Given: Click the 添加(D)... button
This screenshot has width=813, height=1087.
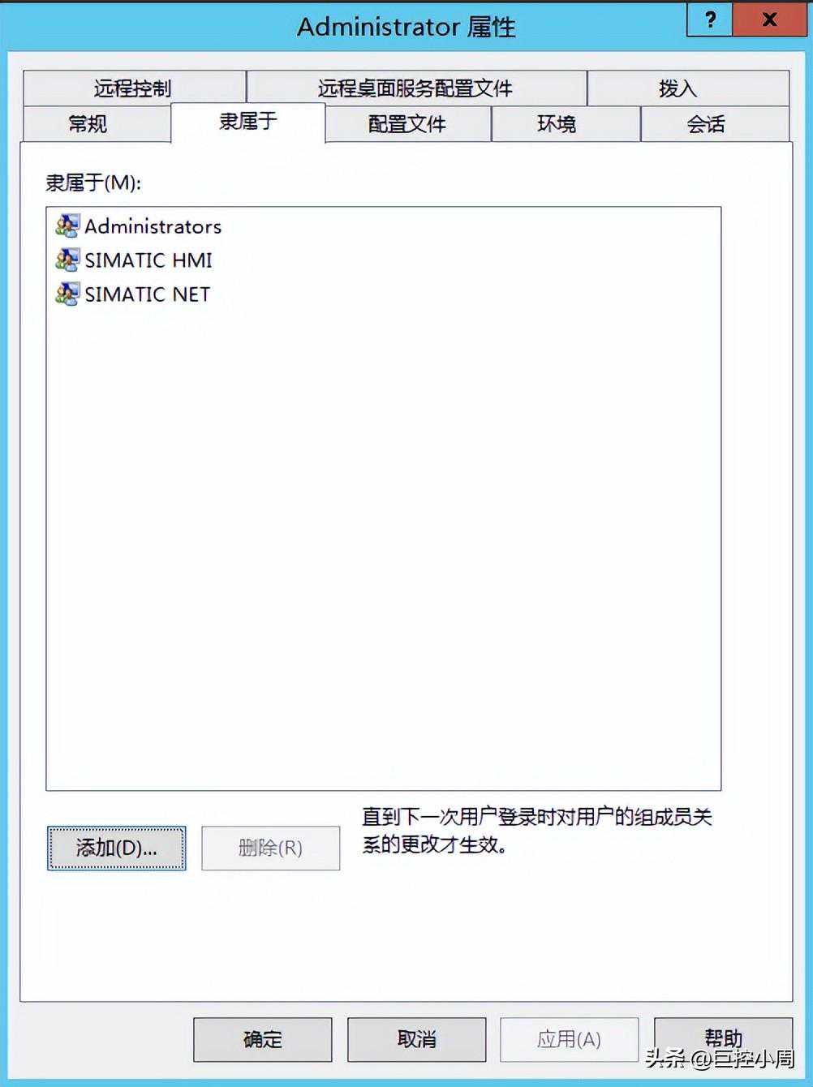Looking at the screenshot, I should (117, 849).
